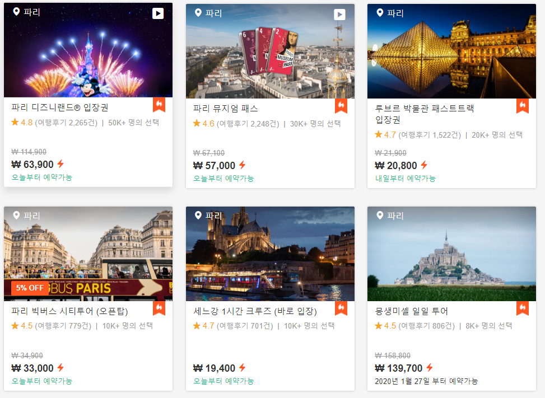
Task: Click 50K+ 명의 선택 on Disneyland card
Action: (x=133, y=123)
